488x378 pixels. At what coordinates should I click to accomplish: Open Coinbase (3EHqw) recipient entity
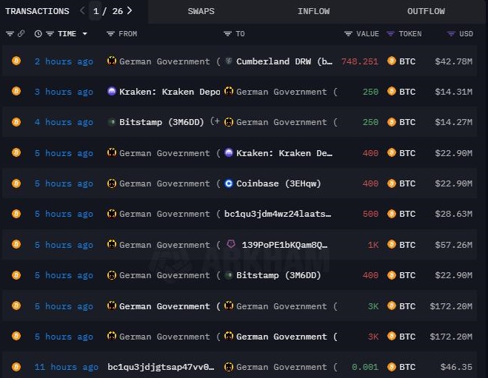tap(278, 183)
